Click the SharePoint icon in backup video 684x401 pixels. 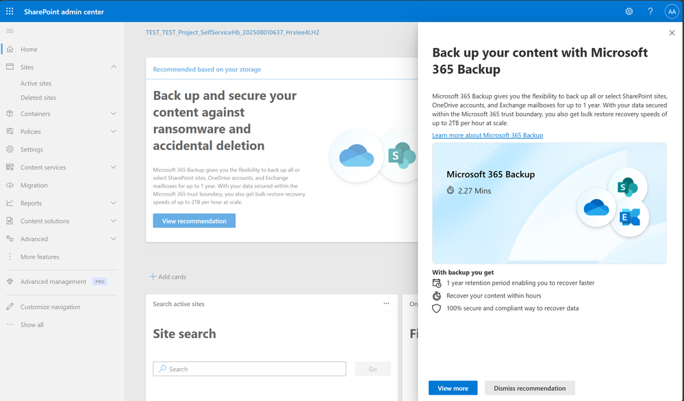[x=627, y=187]
